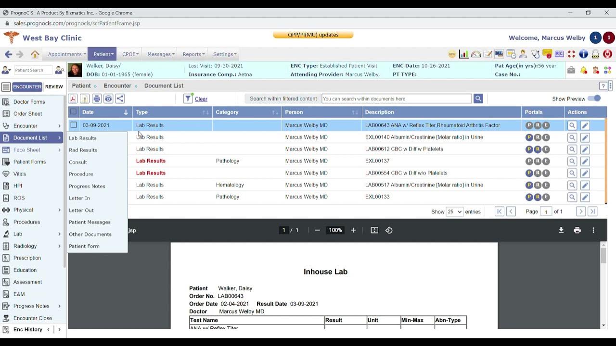Open the Appointments dropdown menu
Viewport: 616px width, 346px height.
tap(67, 54)
